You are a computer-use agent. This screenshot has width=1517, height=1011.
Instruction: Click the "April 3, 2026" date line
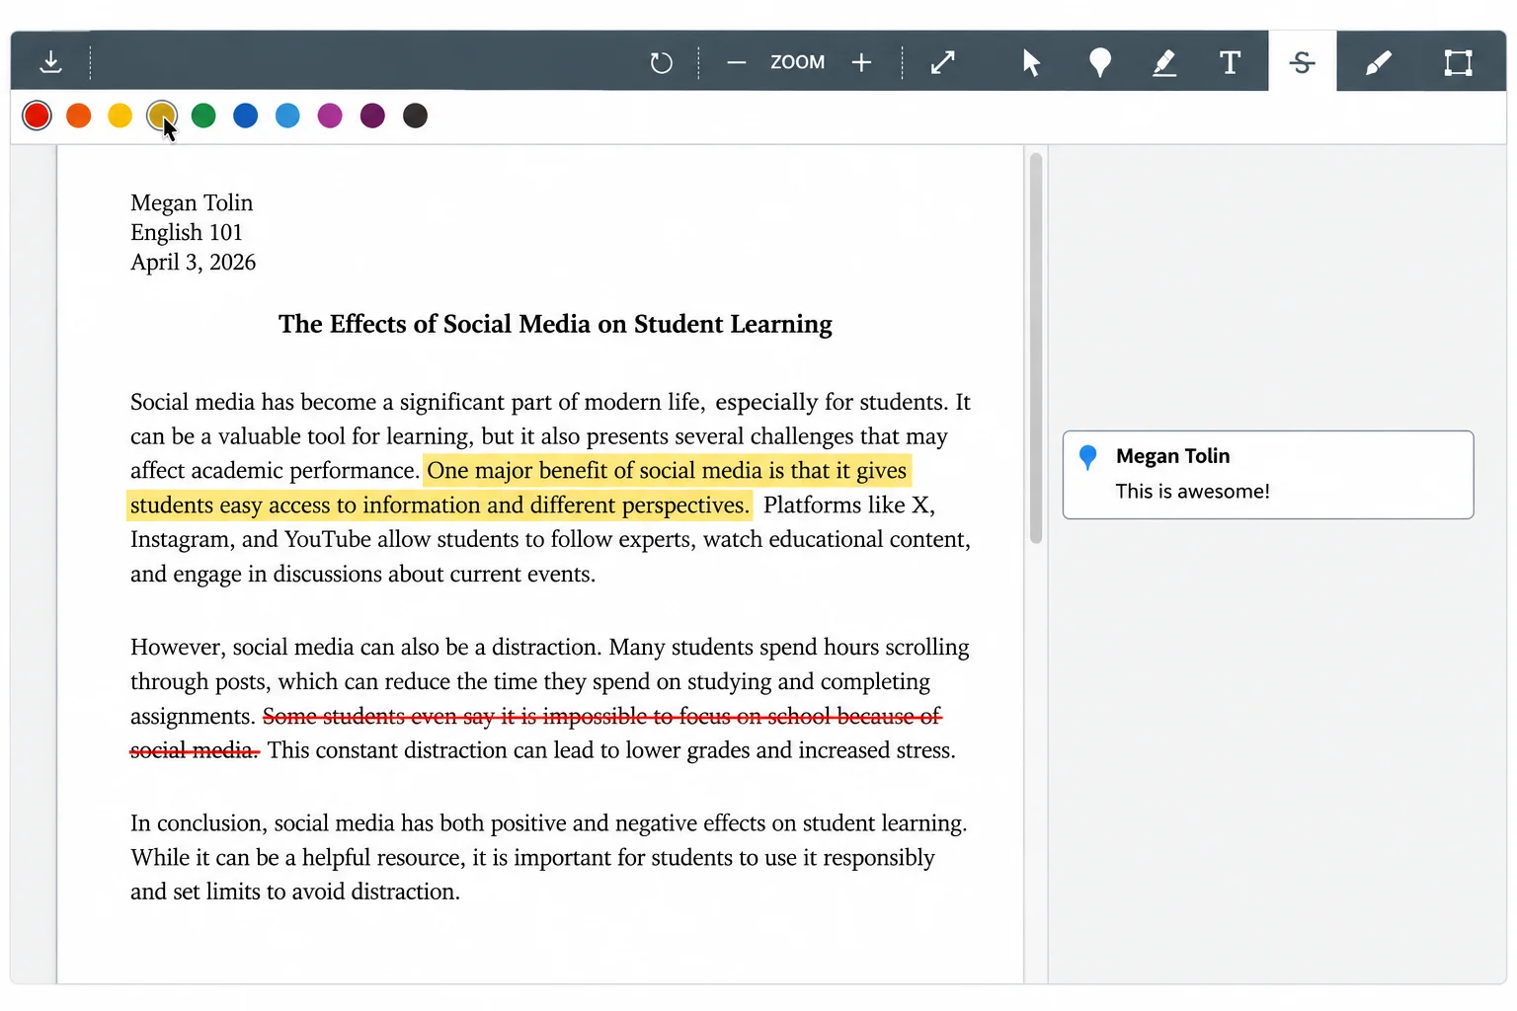coord(194,262)
